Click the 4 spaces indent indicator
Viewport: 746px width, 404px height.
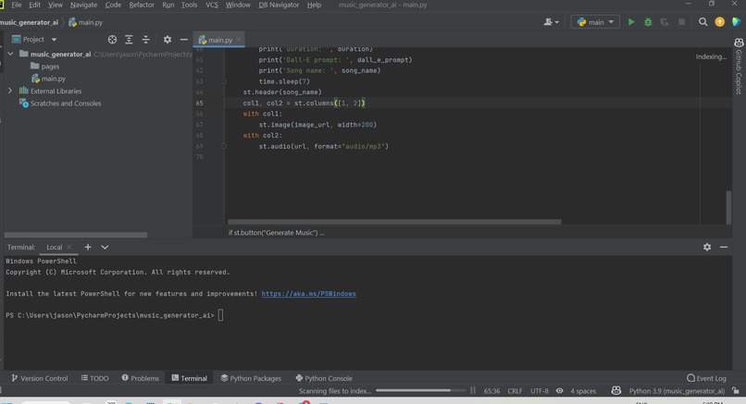[583, 391]
